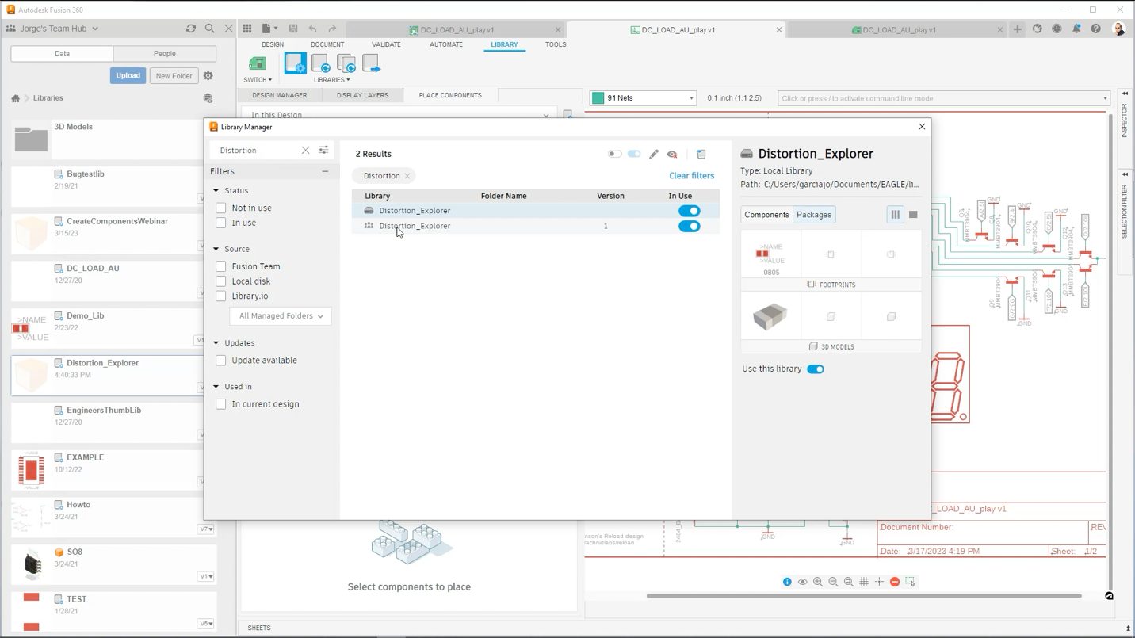Toggle In Use for Distortion_Explorer version 1
The height and width of the screenshot is (638, 1135).
(689, 226)
